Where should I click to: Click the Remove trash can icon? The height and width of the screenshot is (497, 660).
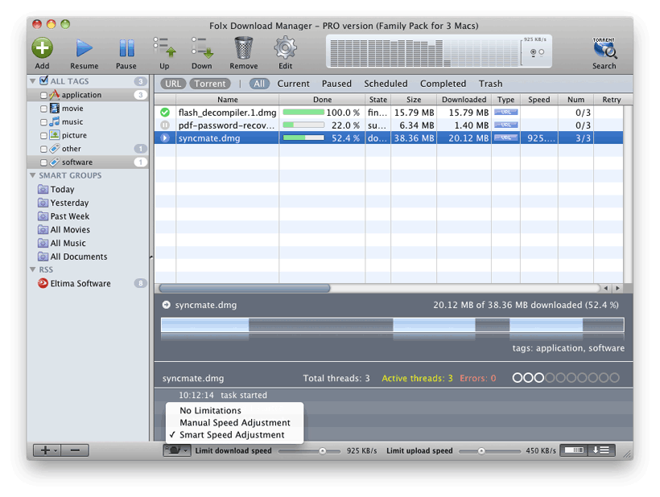pyautogui.click(x=244, y=47)
